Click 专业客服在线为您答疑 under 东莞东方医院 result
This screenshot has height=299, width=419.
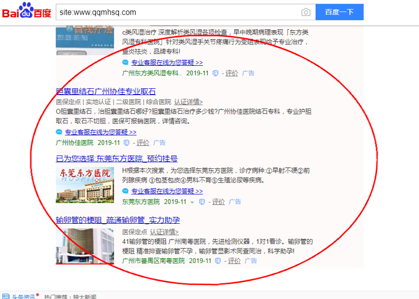pyautogui.click(x=167, y=191)
